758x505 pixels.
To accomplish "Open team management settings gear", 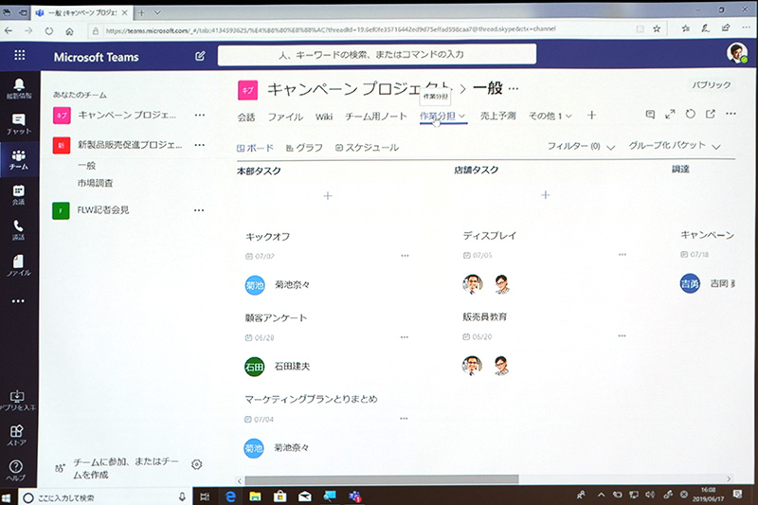I will click(x=197, y=464).
